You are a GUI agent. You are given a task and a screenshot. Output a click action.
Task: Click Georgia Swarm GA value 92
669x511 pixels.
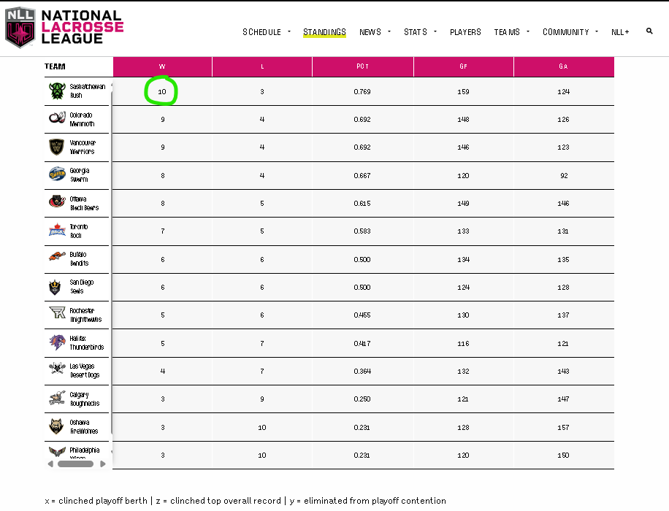[x=564, y=176]
